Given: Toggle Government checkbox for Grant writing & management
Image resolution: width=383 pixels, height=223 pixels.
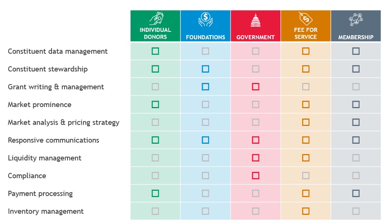Looking at the screenshot, I should point(256,87).
